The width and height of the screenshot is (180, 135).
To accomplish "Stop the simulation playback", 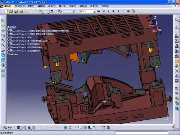I will click(x=113, y=11).
